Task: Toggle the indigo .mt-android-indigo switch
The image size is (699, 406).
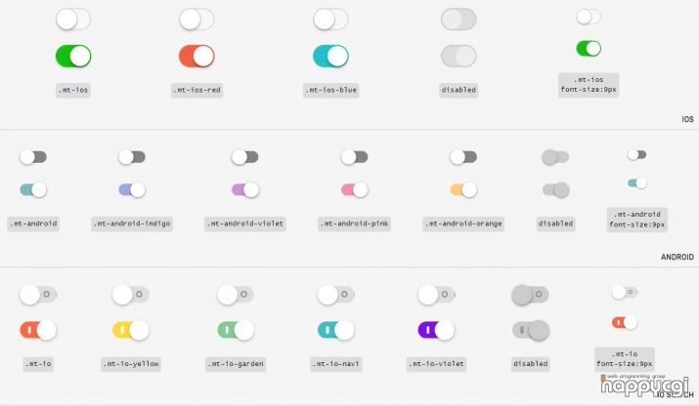Action: coord(132,189)
